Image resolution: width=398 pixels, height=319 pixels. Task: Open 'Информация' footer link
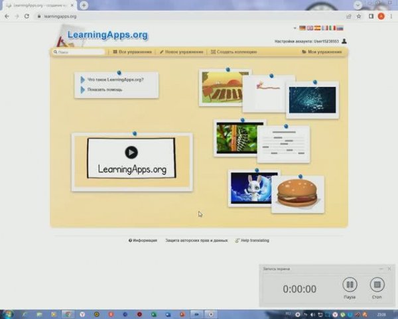pyautogui.click(x=143, y=240)
